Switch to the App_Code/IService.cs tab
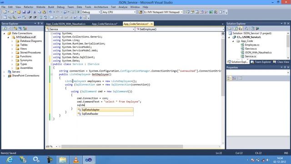 coord(105,24)
